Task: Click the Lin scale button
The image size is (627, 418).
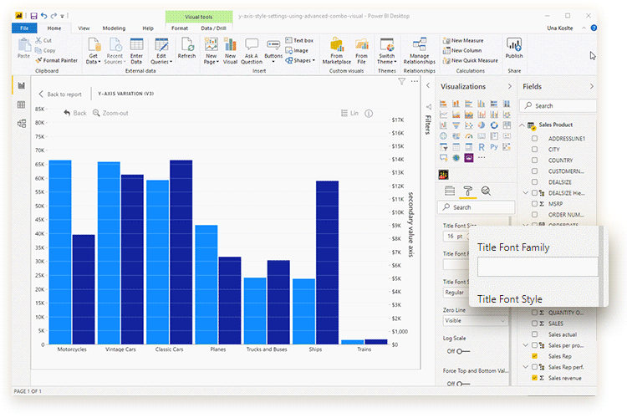Action: pyautogui.click(x=350, y=113)
